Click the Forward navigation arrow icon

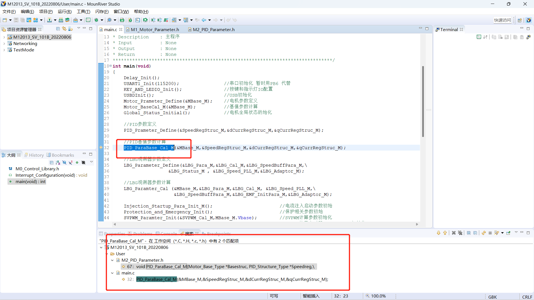pos(216,20)
